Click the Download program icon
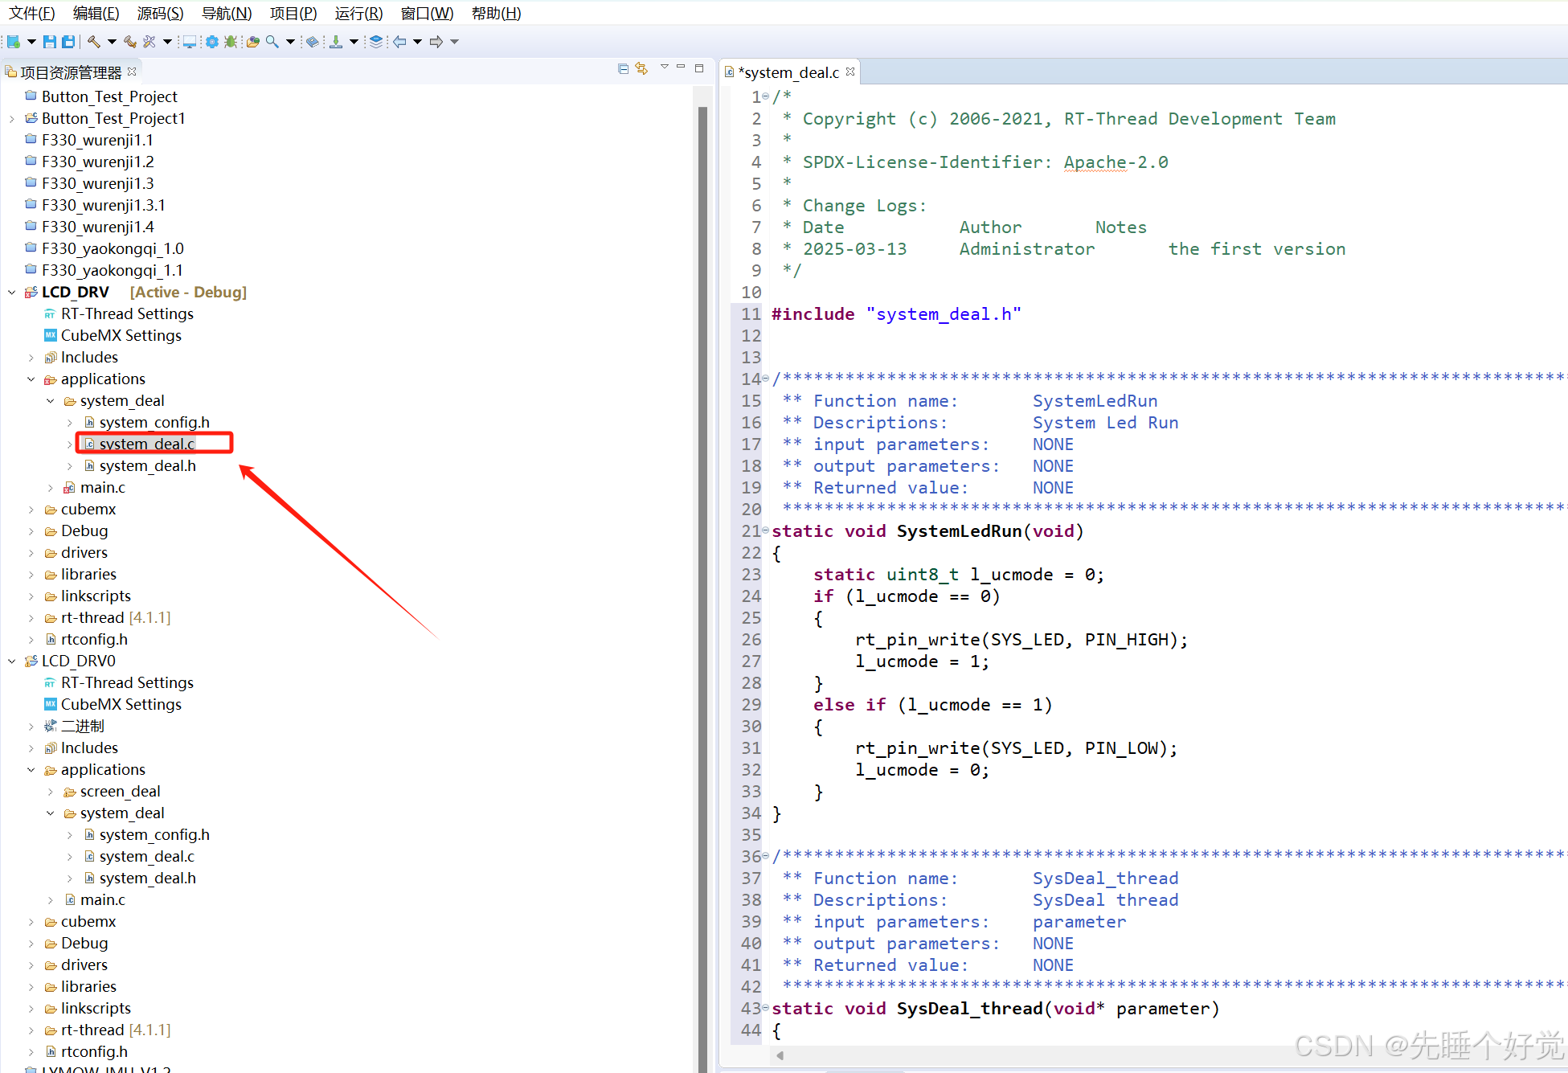 [336, 42]
